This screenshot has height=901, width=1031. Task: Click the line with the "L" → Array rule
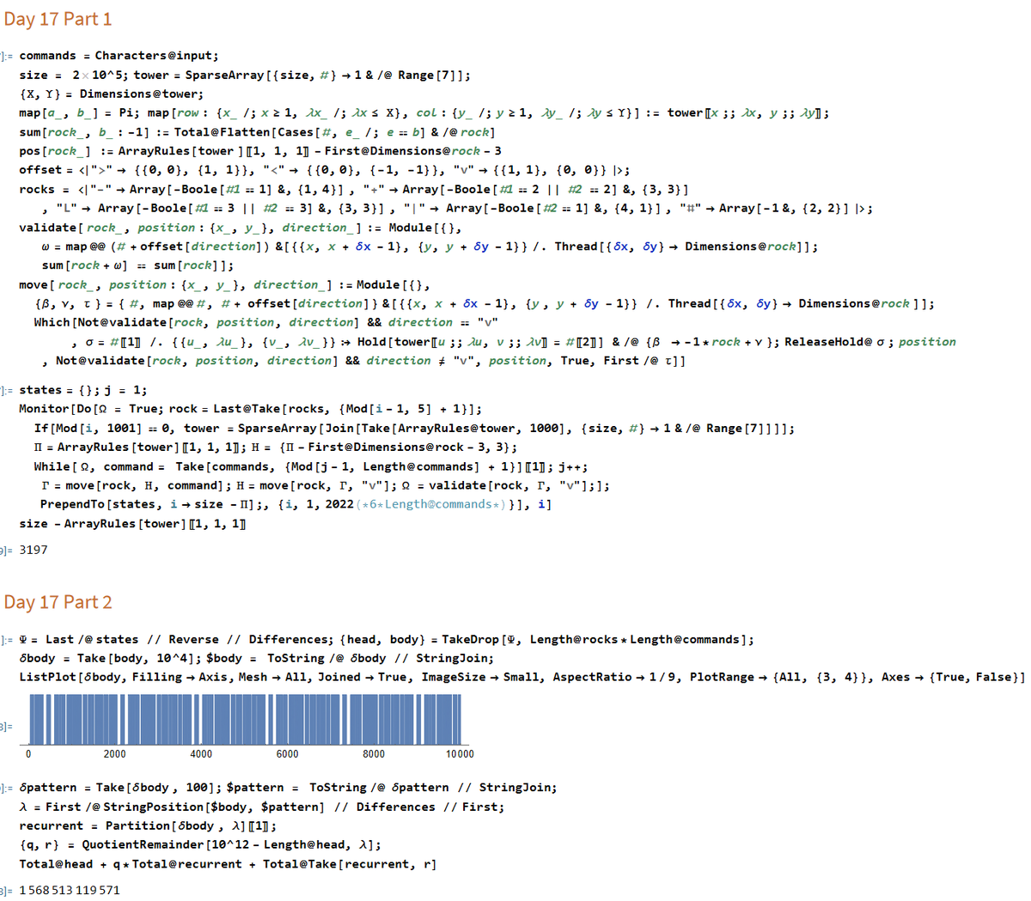[x=456, y=208]
